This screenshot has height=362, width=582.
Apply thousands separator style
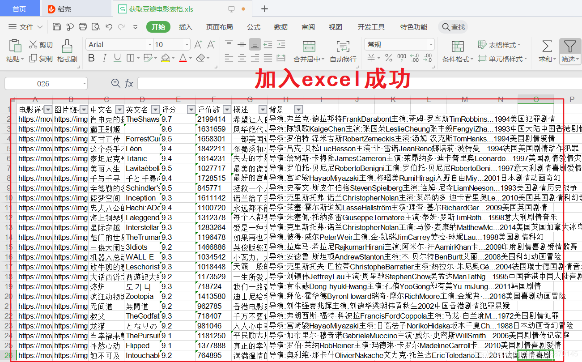(401, 58)
